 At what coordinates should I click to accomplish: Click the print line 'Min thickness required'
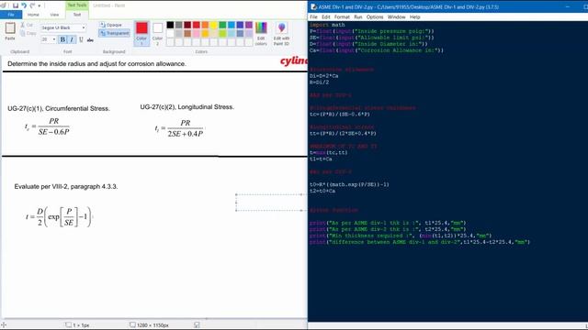[x=401, y=236]
